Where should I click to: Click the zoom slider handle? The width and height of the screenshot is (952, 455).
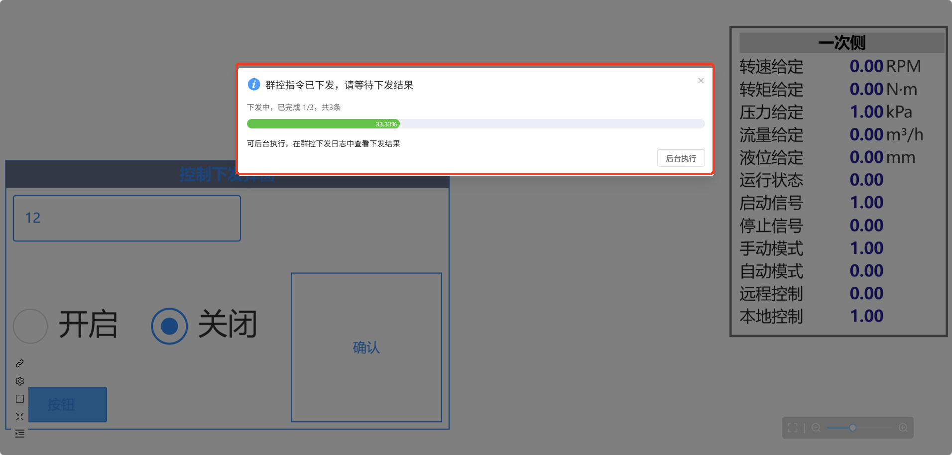click(x=853, y=428)
